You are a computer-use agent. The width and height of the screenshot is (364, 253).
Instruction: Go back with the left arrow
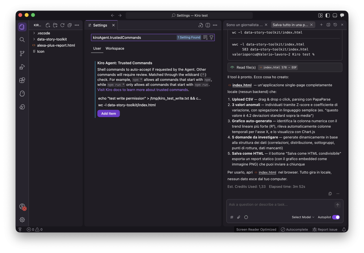[113, 15]
